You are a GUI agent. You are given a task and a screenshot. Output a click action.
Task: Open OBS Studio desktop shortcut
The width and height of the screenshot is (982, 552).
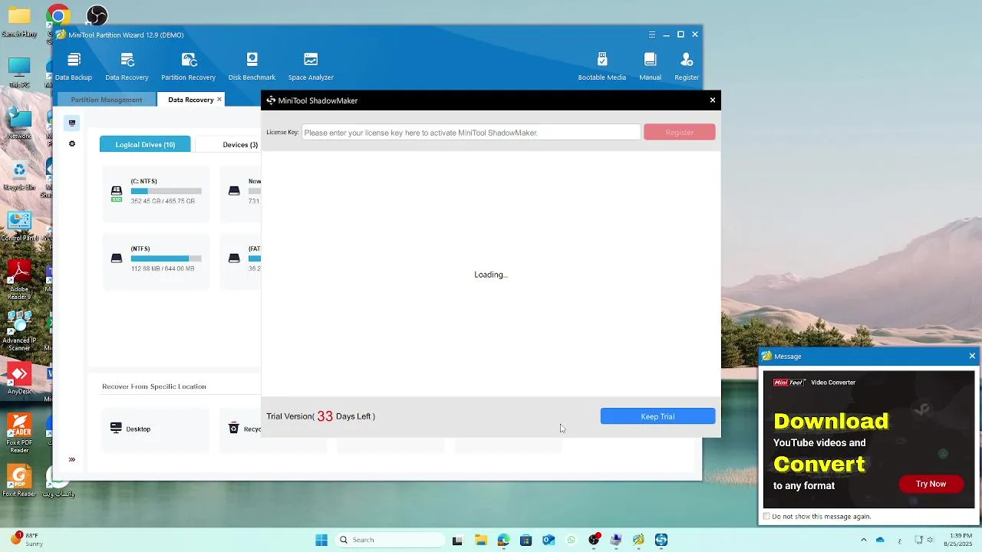pyautogui.click(x=97, y=15)
